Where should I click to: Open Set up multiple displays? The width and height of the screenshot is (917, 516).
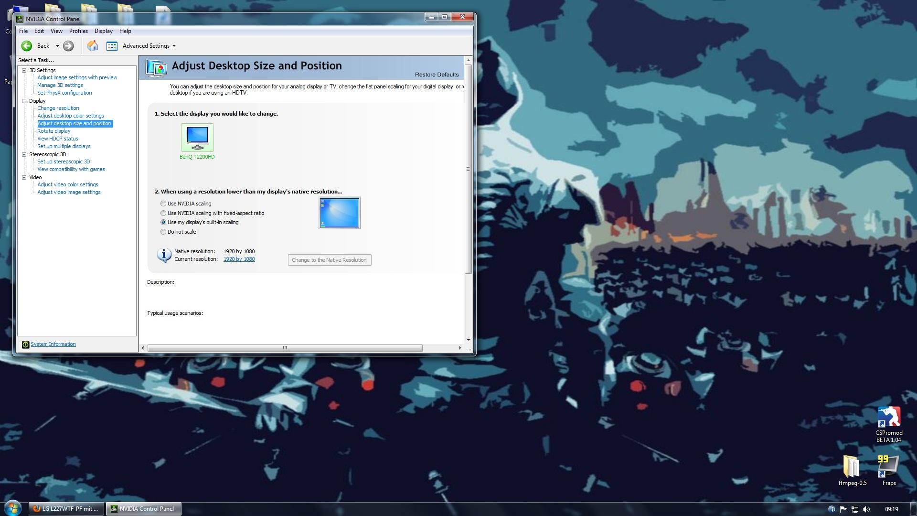tap(64, 147)
